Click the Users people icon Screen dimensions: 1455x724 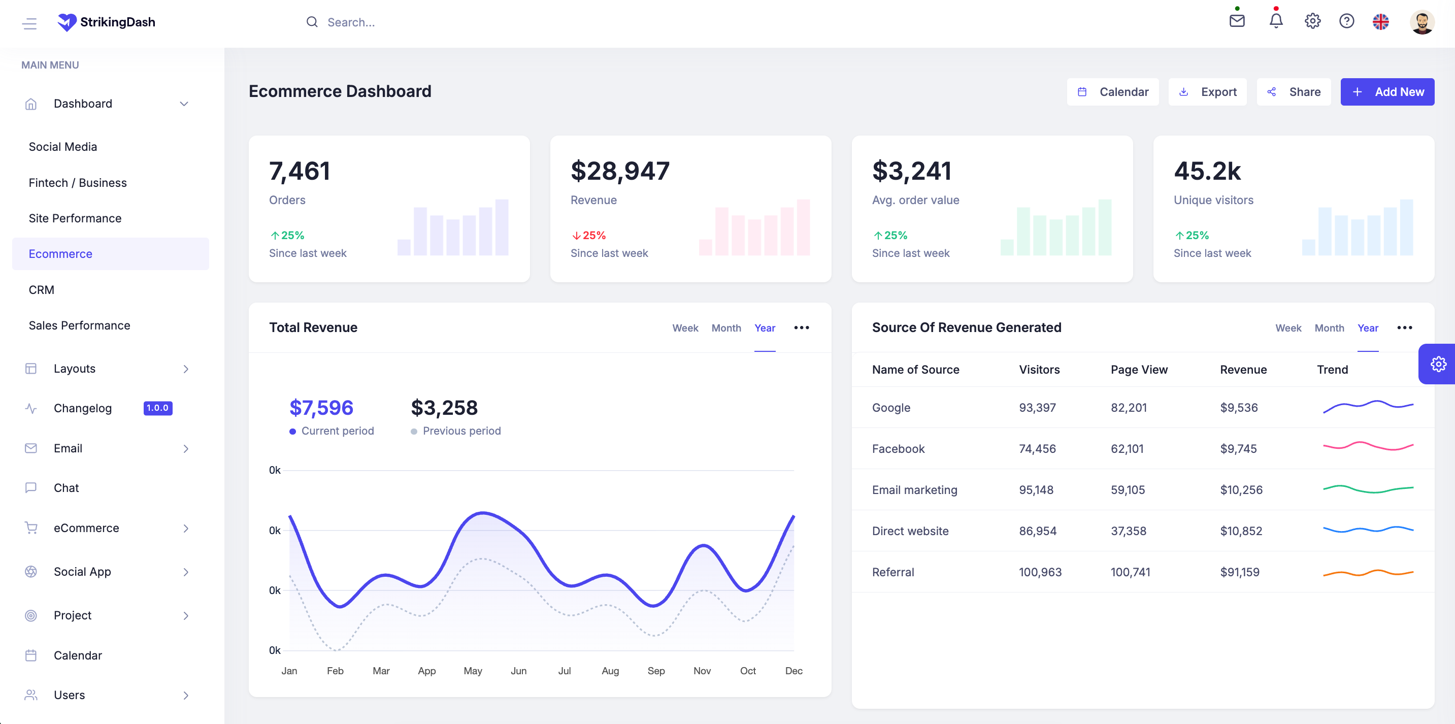click(31, 695)
